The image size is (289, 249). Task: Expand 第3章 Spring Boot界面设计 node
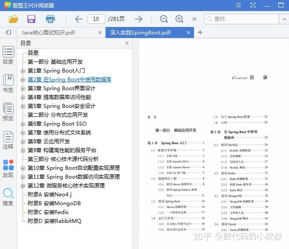[x=23, y=88]
